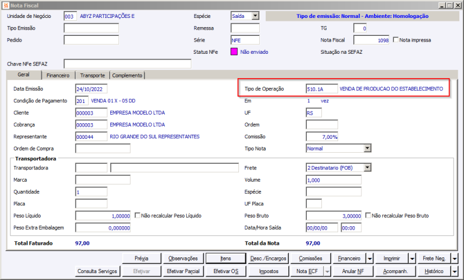Enable Não recalcular Peso Líquido checkbox
The width and height of the screenshot is (464, 280).
(137, 215)
